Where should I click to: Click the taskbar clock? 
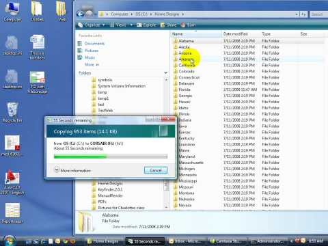(x=316, y=241)
